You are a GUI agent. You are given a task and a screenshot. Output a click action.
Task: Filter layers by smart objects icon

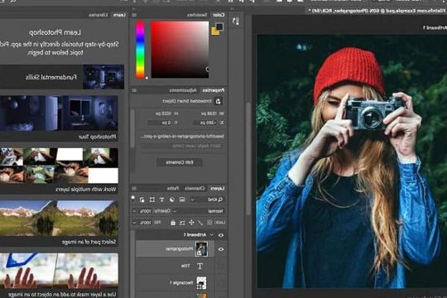[142, 199]
